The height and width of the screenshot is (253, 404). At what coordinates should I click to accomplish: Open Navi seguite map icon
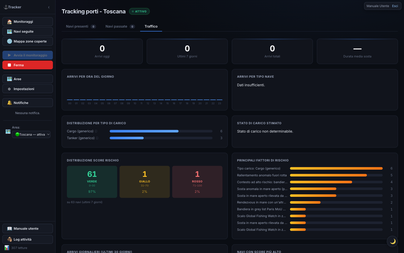coord(10,32)
